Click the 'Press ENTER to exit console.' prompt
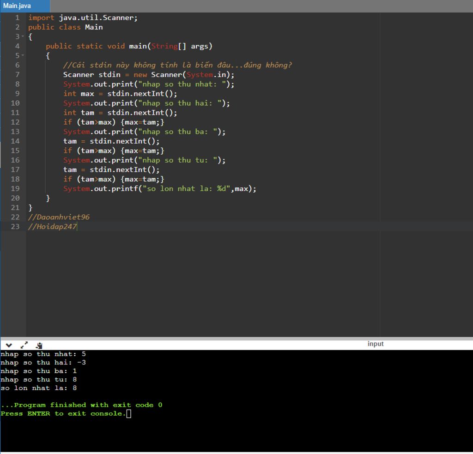Image resolution: width=473 pixels, height=454 pixels. [63, 413]
